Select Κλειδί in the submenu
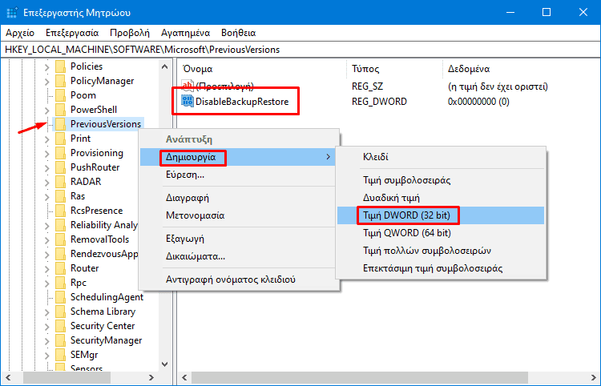 tap(441, 157)
